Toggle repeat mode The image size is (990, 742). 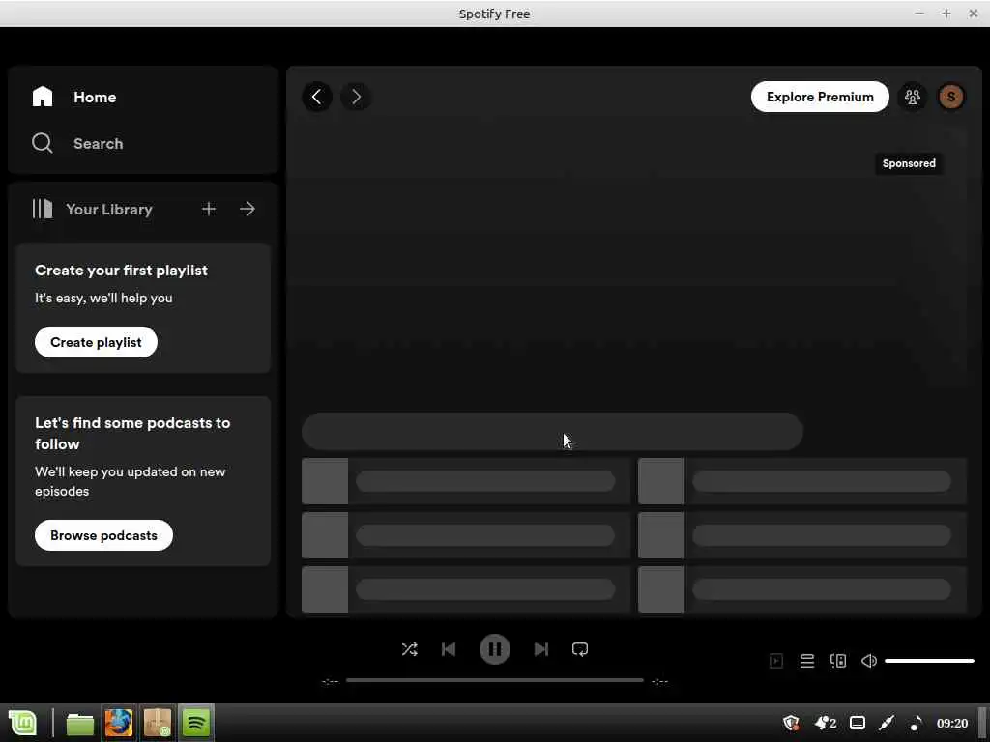pyautogui.click(x=580, y=649)
